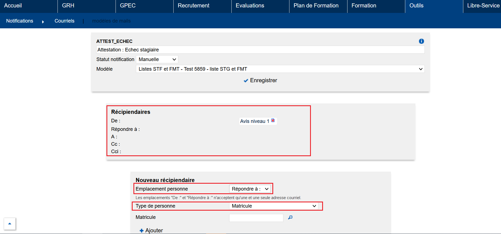Click the scroll-to-top arrow button
The height and width of the screenshot is (234, 501).
click(10, 224)
